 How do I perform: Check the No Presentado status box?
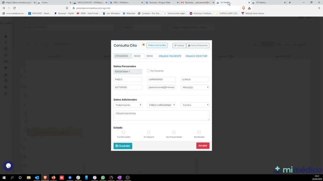pos(174,132)
